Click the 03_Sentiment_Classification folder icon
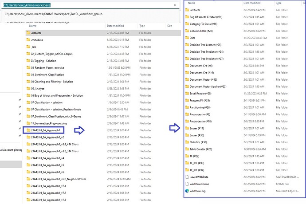The height and width of the screenshot is (204, 306). point(28,75)
